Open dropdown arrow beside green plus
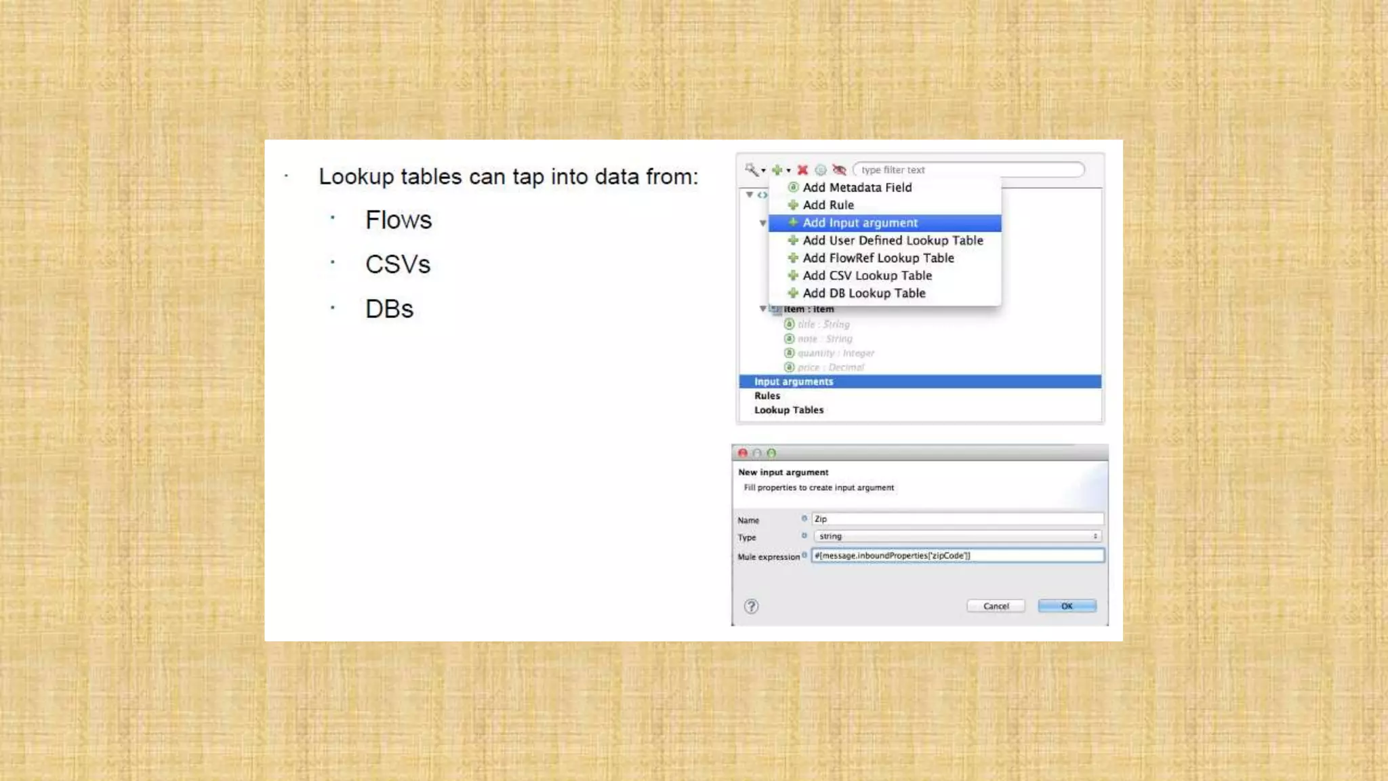1388x781 pixels. coord(788,171)
